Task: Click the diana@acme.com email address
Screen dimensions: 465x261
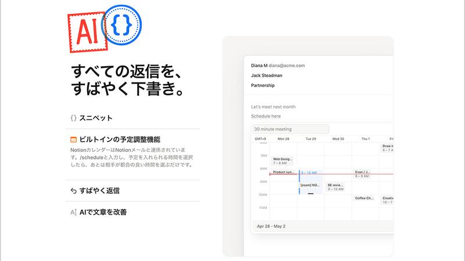Action: click(x=287, y=66)
